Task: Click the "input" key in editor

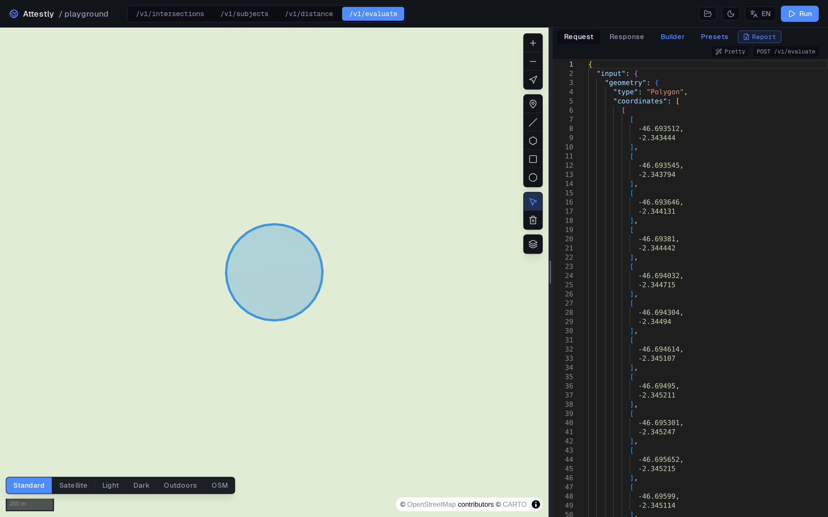Action: pos(611,74)
